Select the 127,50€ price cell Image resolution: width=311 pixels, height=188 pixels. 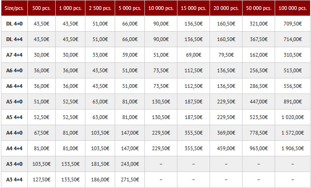(x=42, y=179)
